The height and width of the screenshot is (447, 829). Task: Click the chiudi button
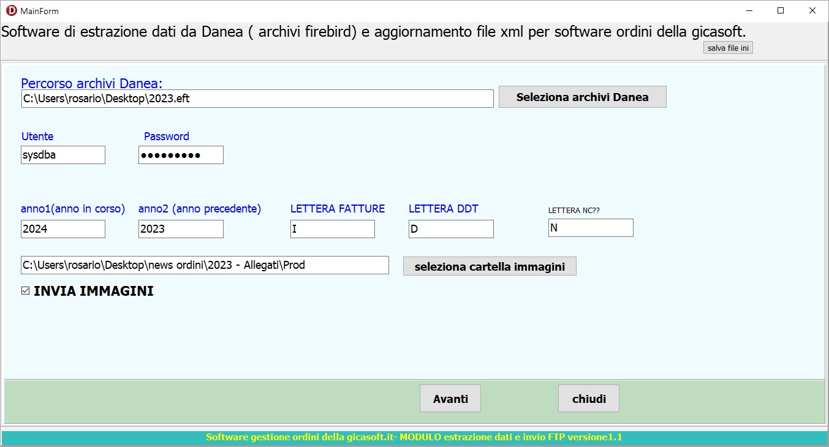[x=589, y=399]
